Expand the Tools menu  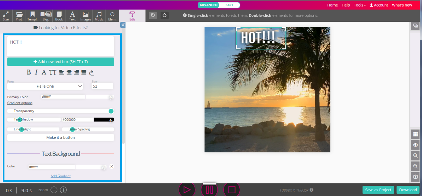pos(360,5)
